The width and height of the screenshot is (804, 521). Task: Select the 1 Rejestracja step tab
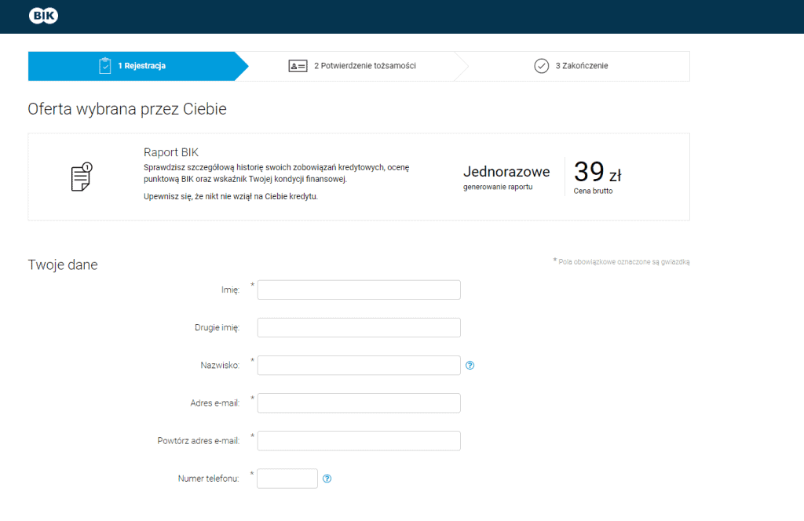tap(138, 66)
